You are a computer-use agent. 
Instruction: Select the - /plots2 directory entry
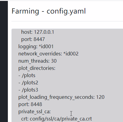[x=28, y=83]
